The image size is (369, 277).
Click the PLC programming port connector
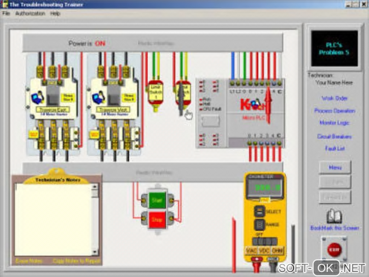(x=211, y=121)
